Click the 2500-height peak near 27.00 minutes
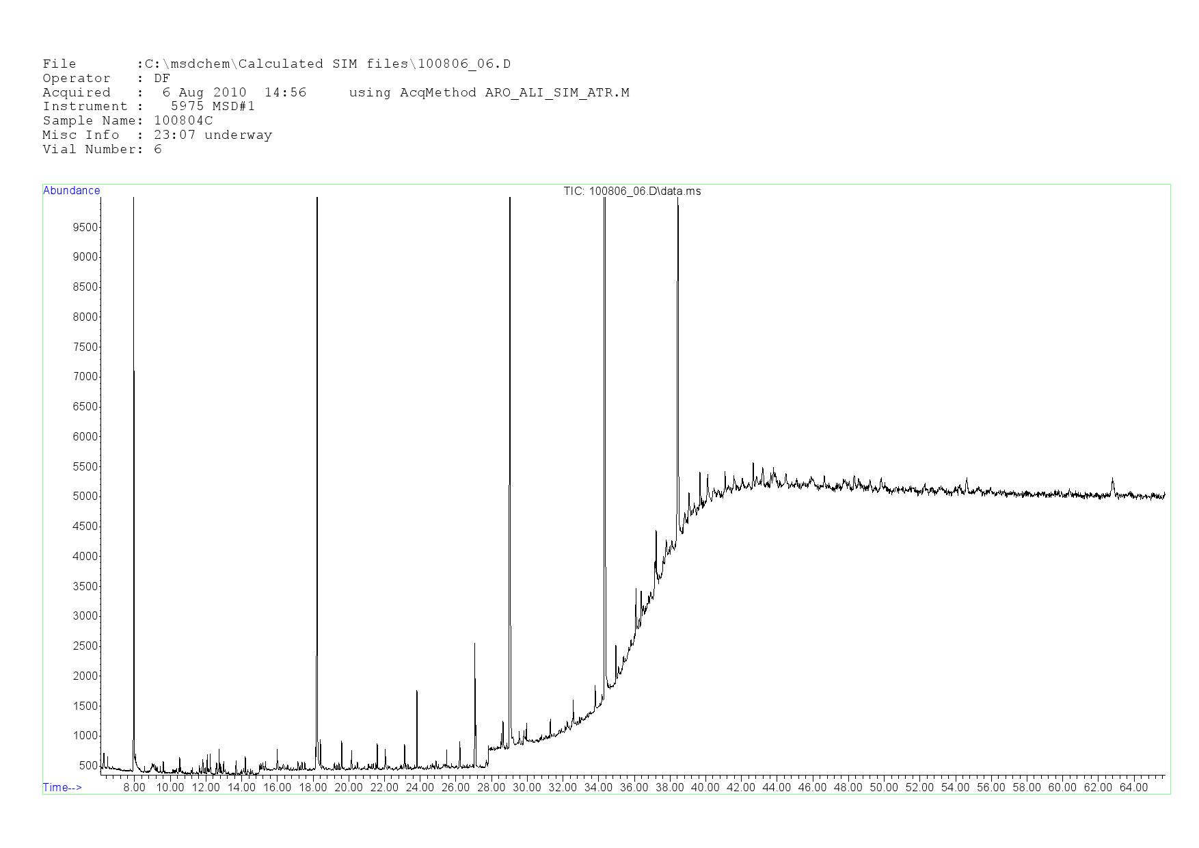This screenshot has height=848, width=1199. tap(475, 684)
